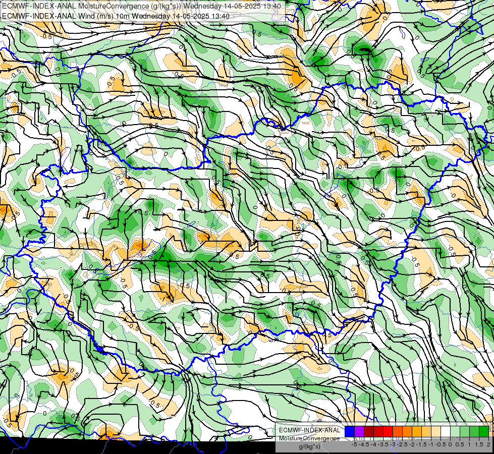
Task: Click the legend scale tick label 2
Action: [488, 444]
